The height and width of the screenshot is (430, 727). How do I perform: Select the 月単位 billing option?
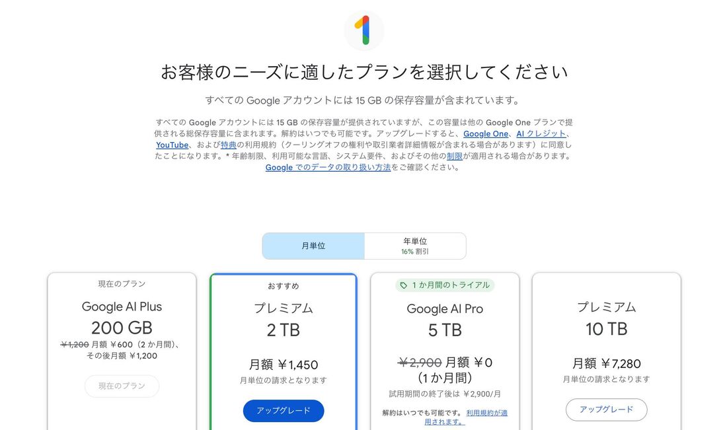pyautogui.click(x=314, y=245)
